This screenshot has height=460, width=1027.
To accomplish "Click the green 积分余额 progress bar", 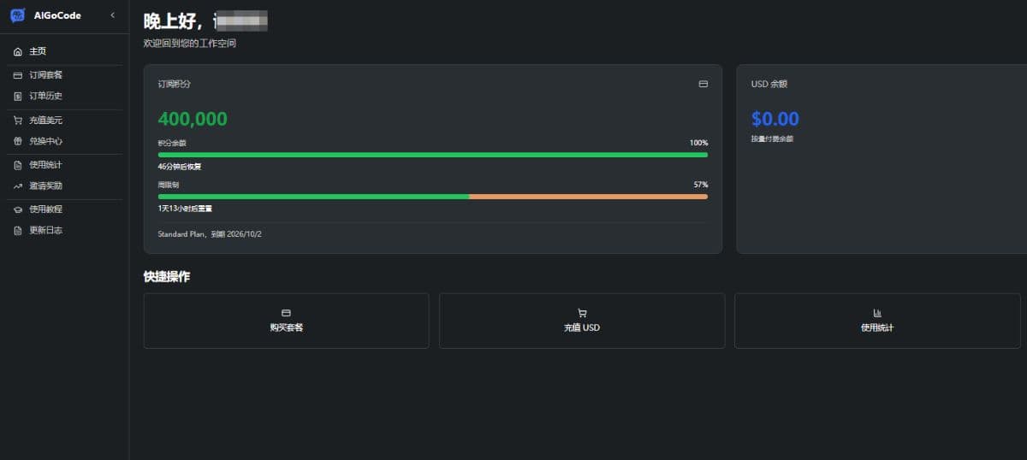I will coord(432,155).
